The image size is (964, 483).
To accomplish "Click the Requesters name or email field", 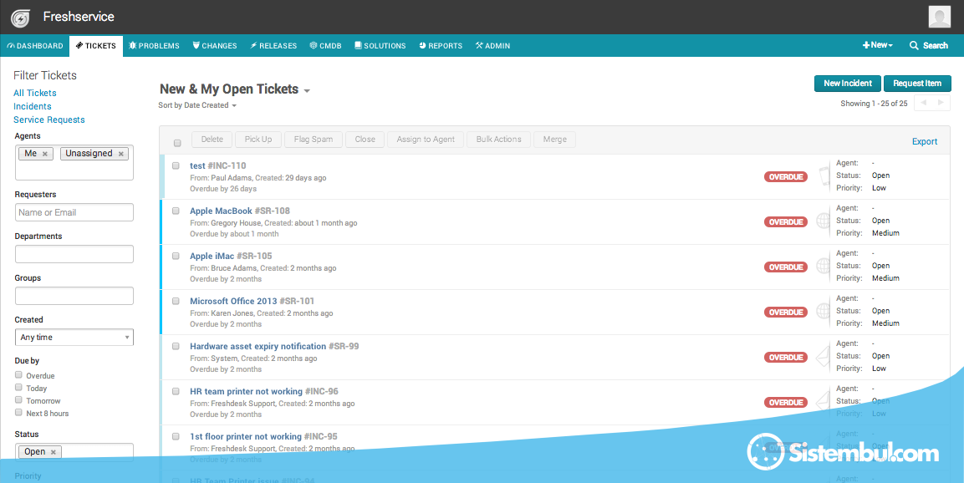I will tap(74, 212).
